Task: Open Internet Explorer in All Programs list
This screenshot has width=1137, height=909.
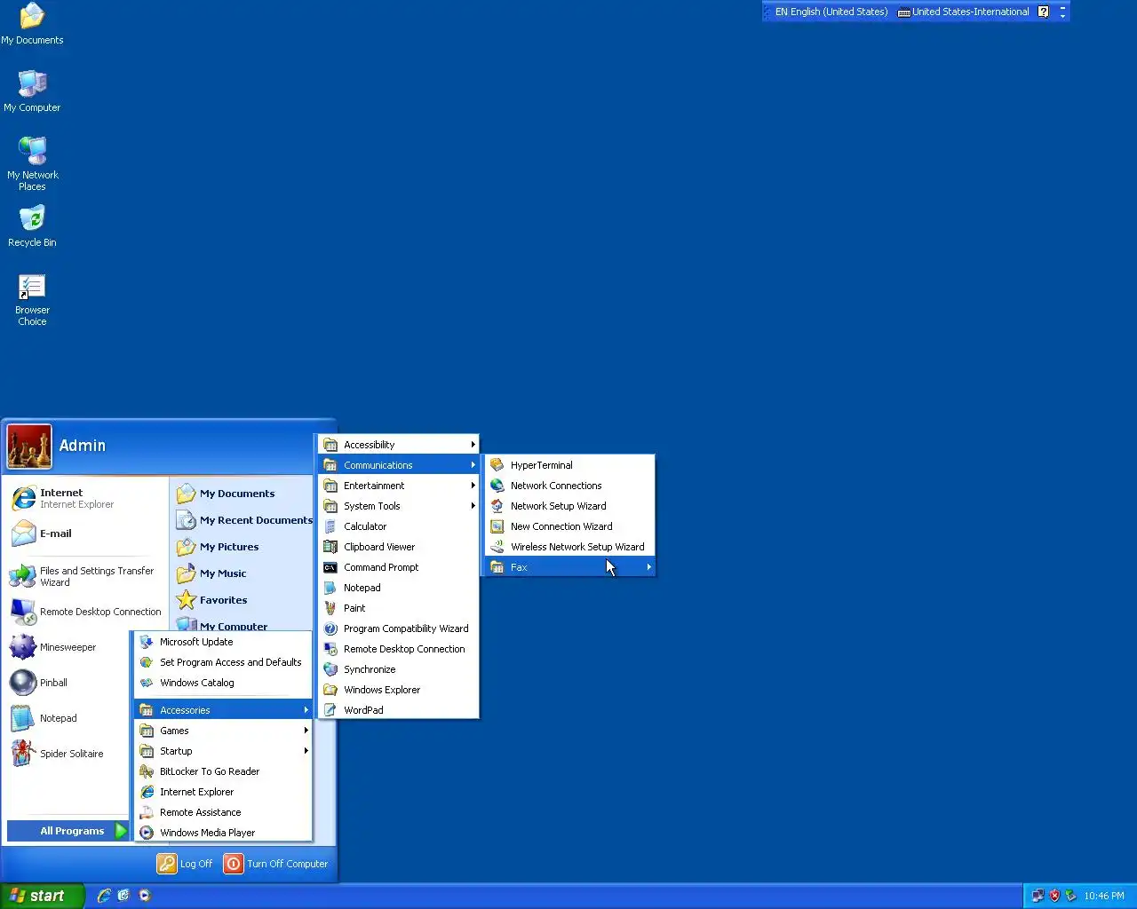Action: 223,792
